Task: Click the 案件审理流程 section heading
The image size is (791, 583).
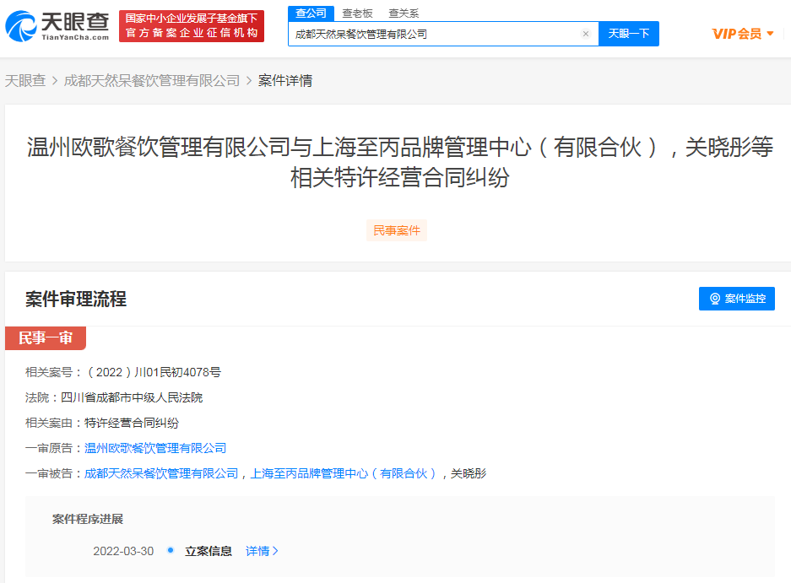Action: pos(76,299)
